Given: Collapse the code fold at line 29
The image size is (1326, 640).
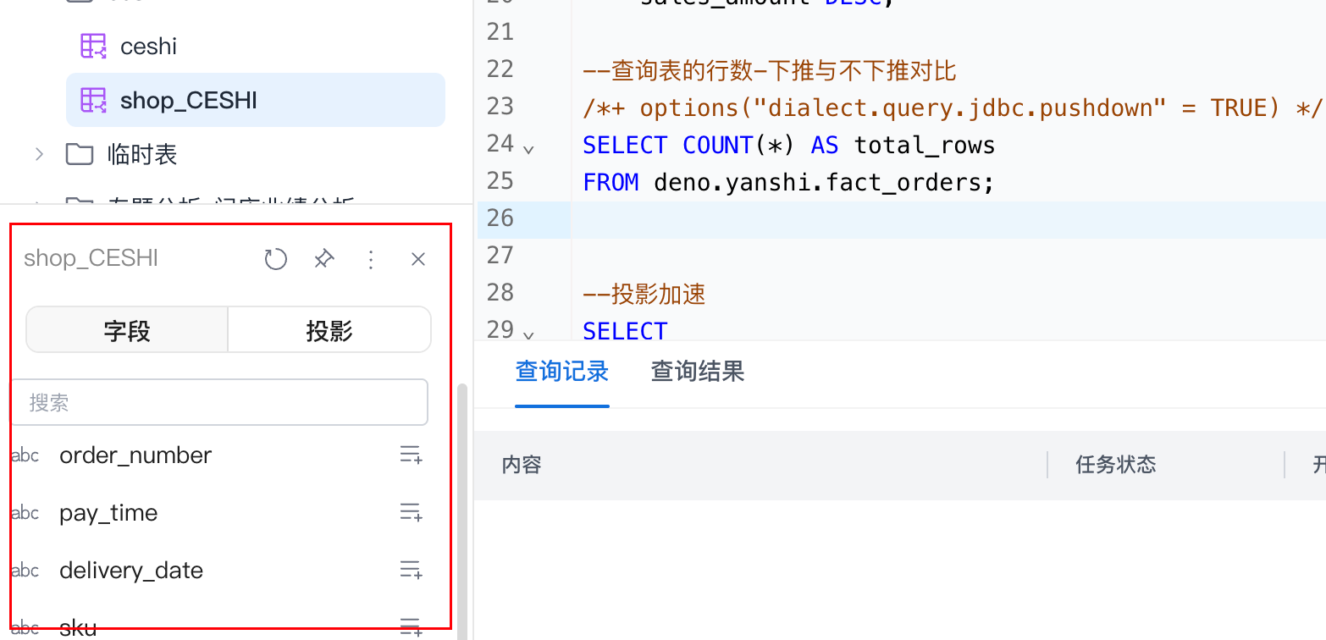Looking at the screenshot, I should (529, 335).
